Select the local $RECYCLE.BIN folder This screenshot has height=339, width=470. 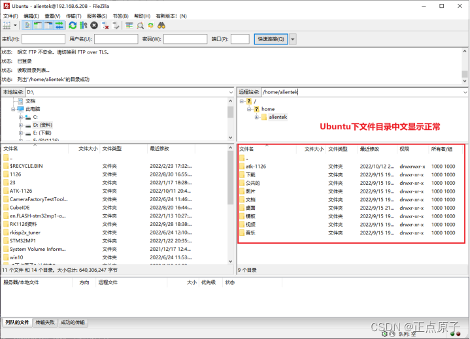pos(26,166)
